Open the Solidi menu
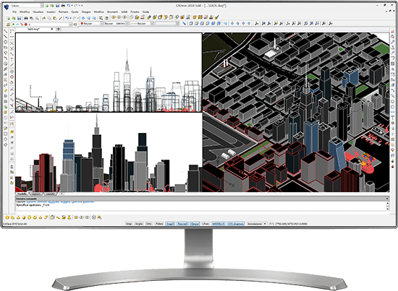 124,12
